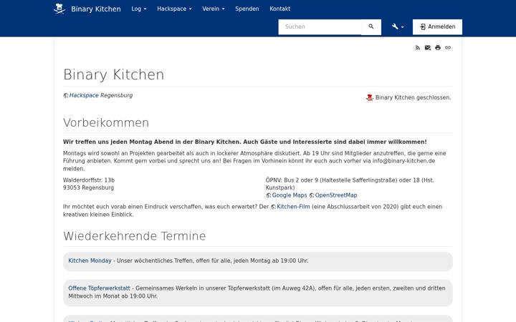Click the ÖPNV bus information text

coord(350,184)
